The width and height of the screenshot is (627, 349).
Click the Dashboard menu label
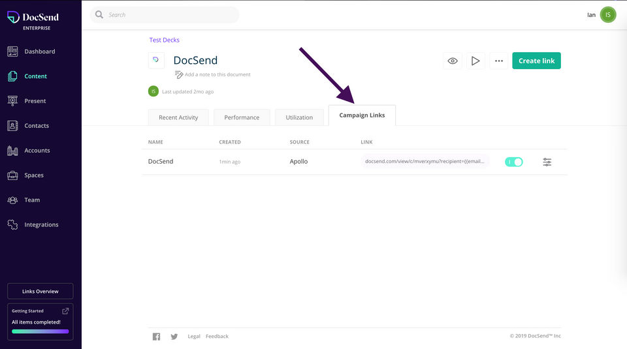40,51
